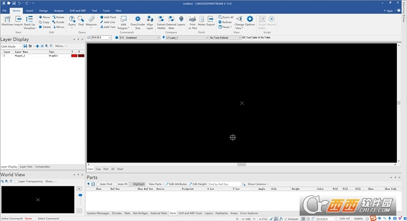This screenshot has width=407, height=221.
Task: Select the Mirror tool
Action: point(59,27)
